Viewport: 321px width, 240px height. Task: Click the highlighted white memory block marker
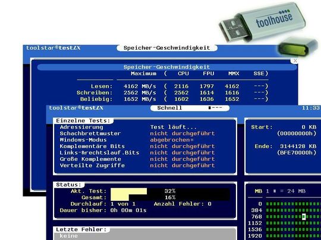(x=304, y=216)
